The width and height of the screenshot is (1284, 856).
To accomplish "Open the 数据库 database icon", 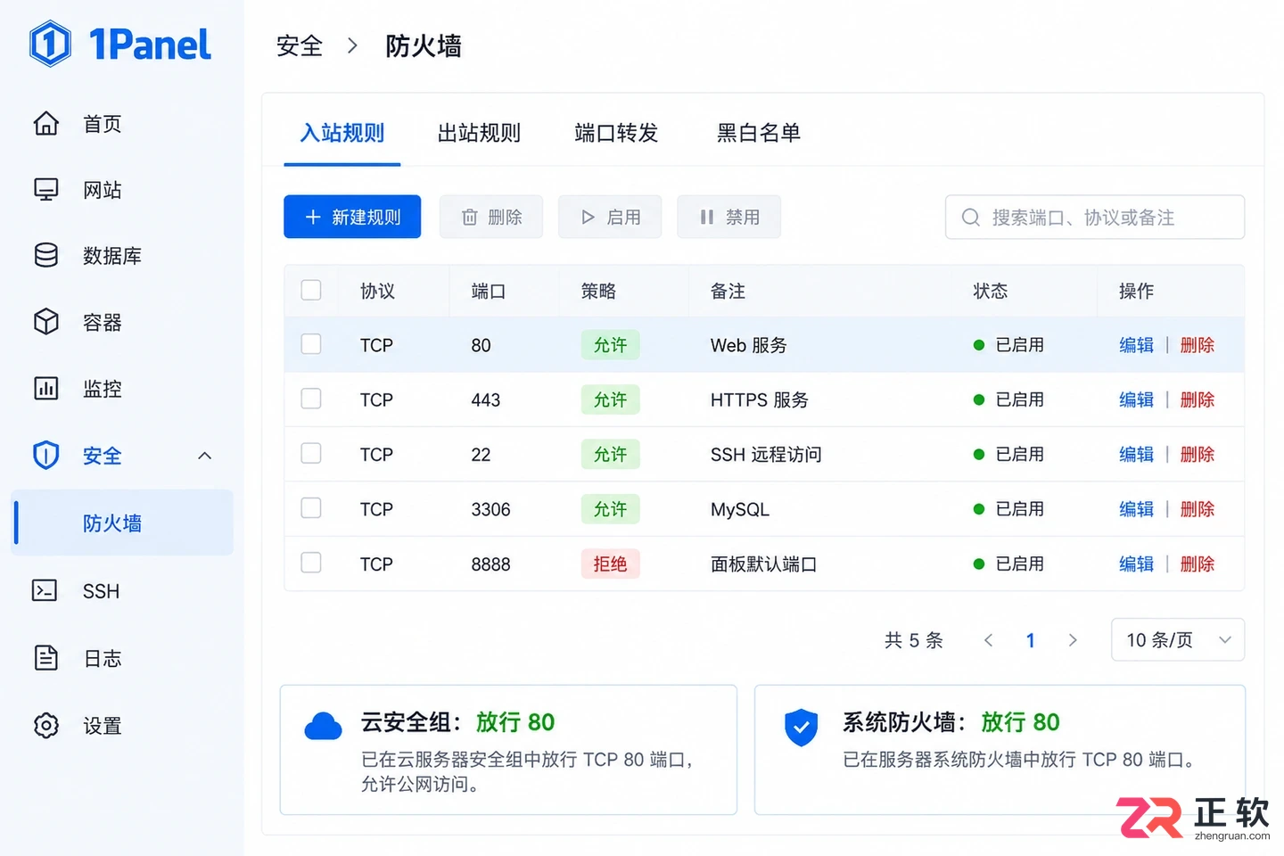I will pyautogui.click(x=46, y=256).
